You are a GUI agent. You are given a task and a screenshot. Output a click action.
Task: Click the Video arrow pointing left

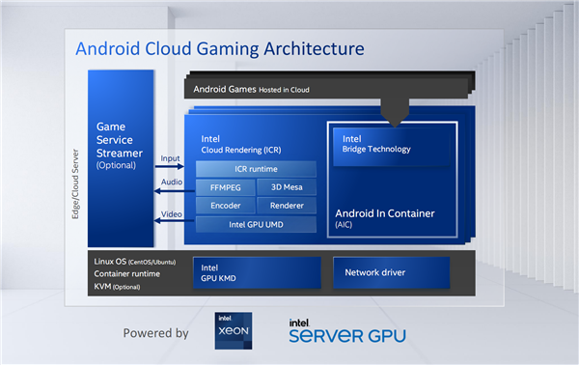(174, 220)
